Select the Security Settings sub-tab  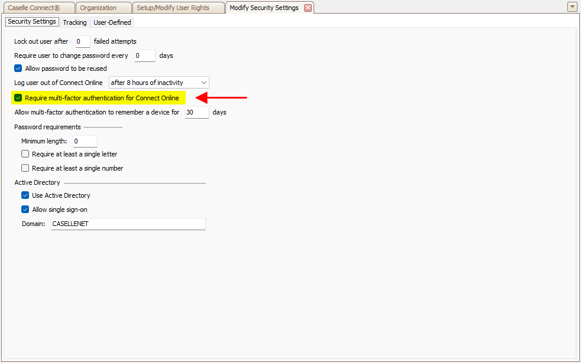pyautogui.click(x=32, y=22)
